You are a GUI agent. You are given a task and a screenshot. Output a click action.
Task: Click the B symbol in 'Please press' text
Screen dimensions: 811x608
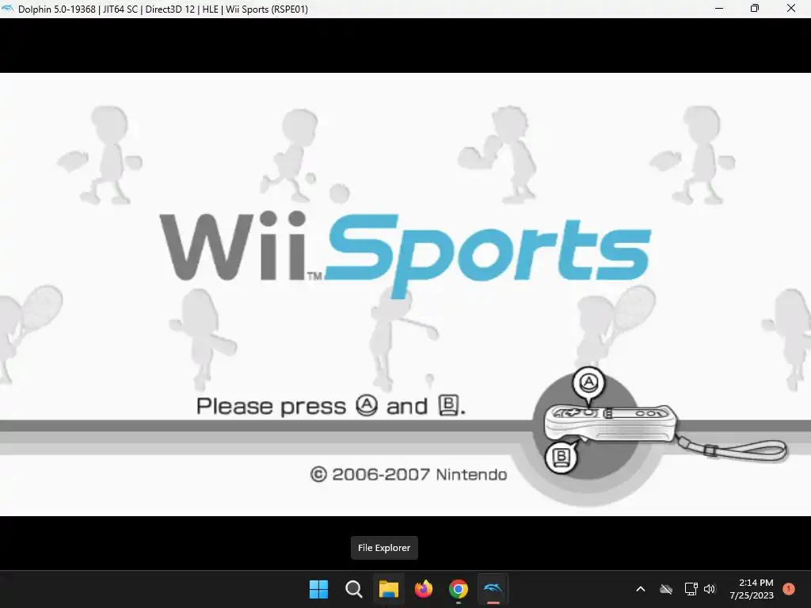448,406
